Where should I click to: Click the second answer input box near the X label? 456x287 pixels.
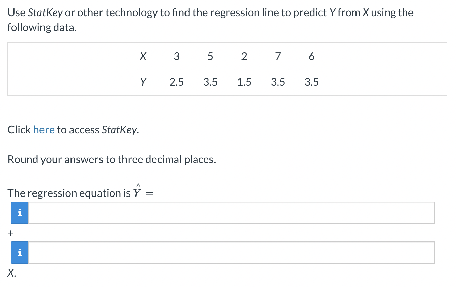pos(202,252)
